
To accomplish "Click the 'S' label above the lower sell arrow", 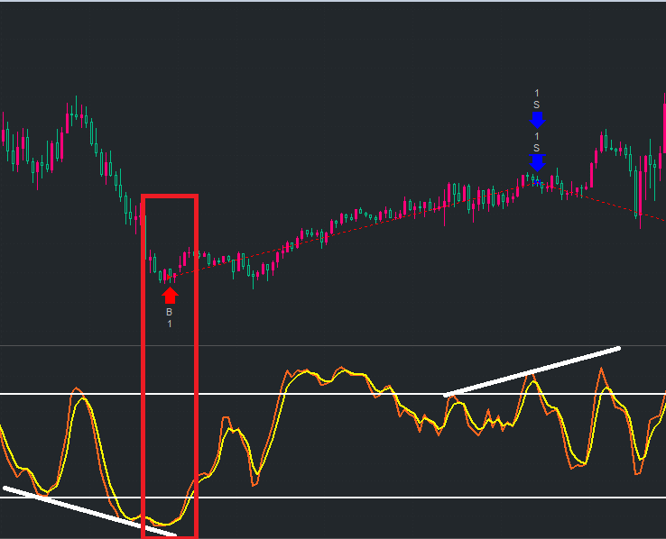I will click(x=536, y=148).
